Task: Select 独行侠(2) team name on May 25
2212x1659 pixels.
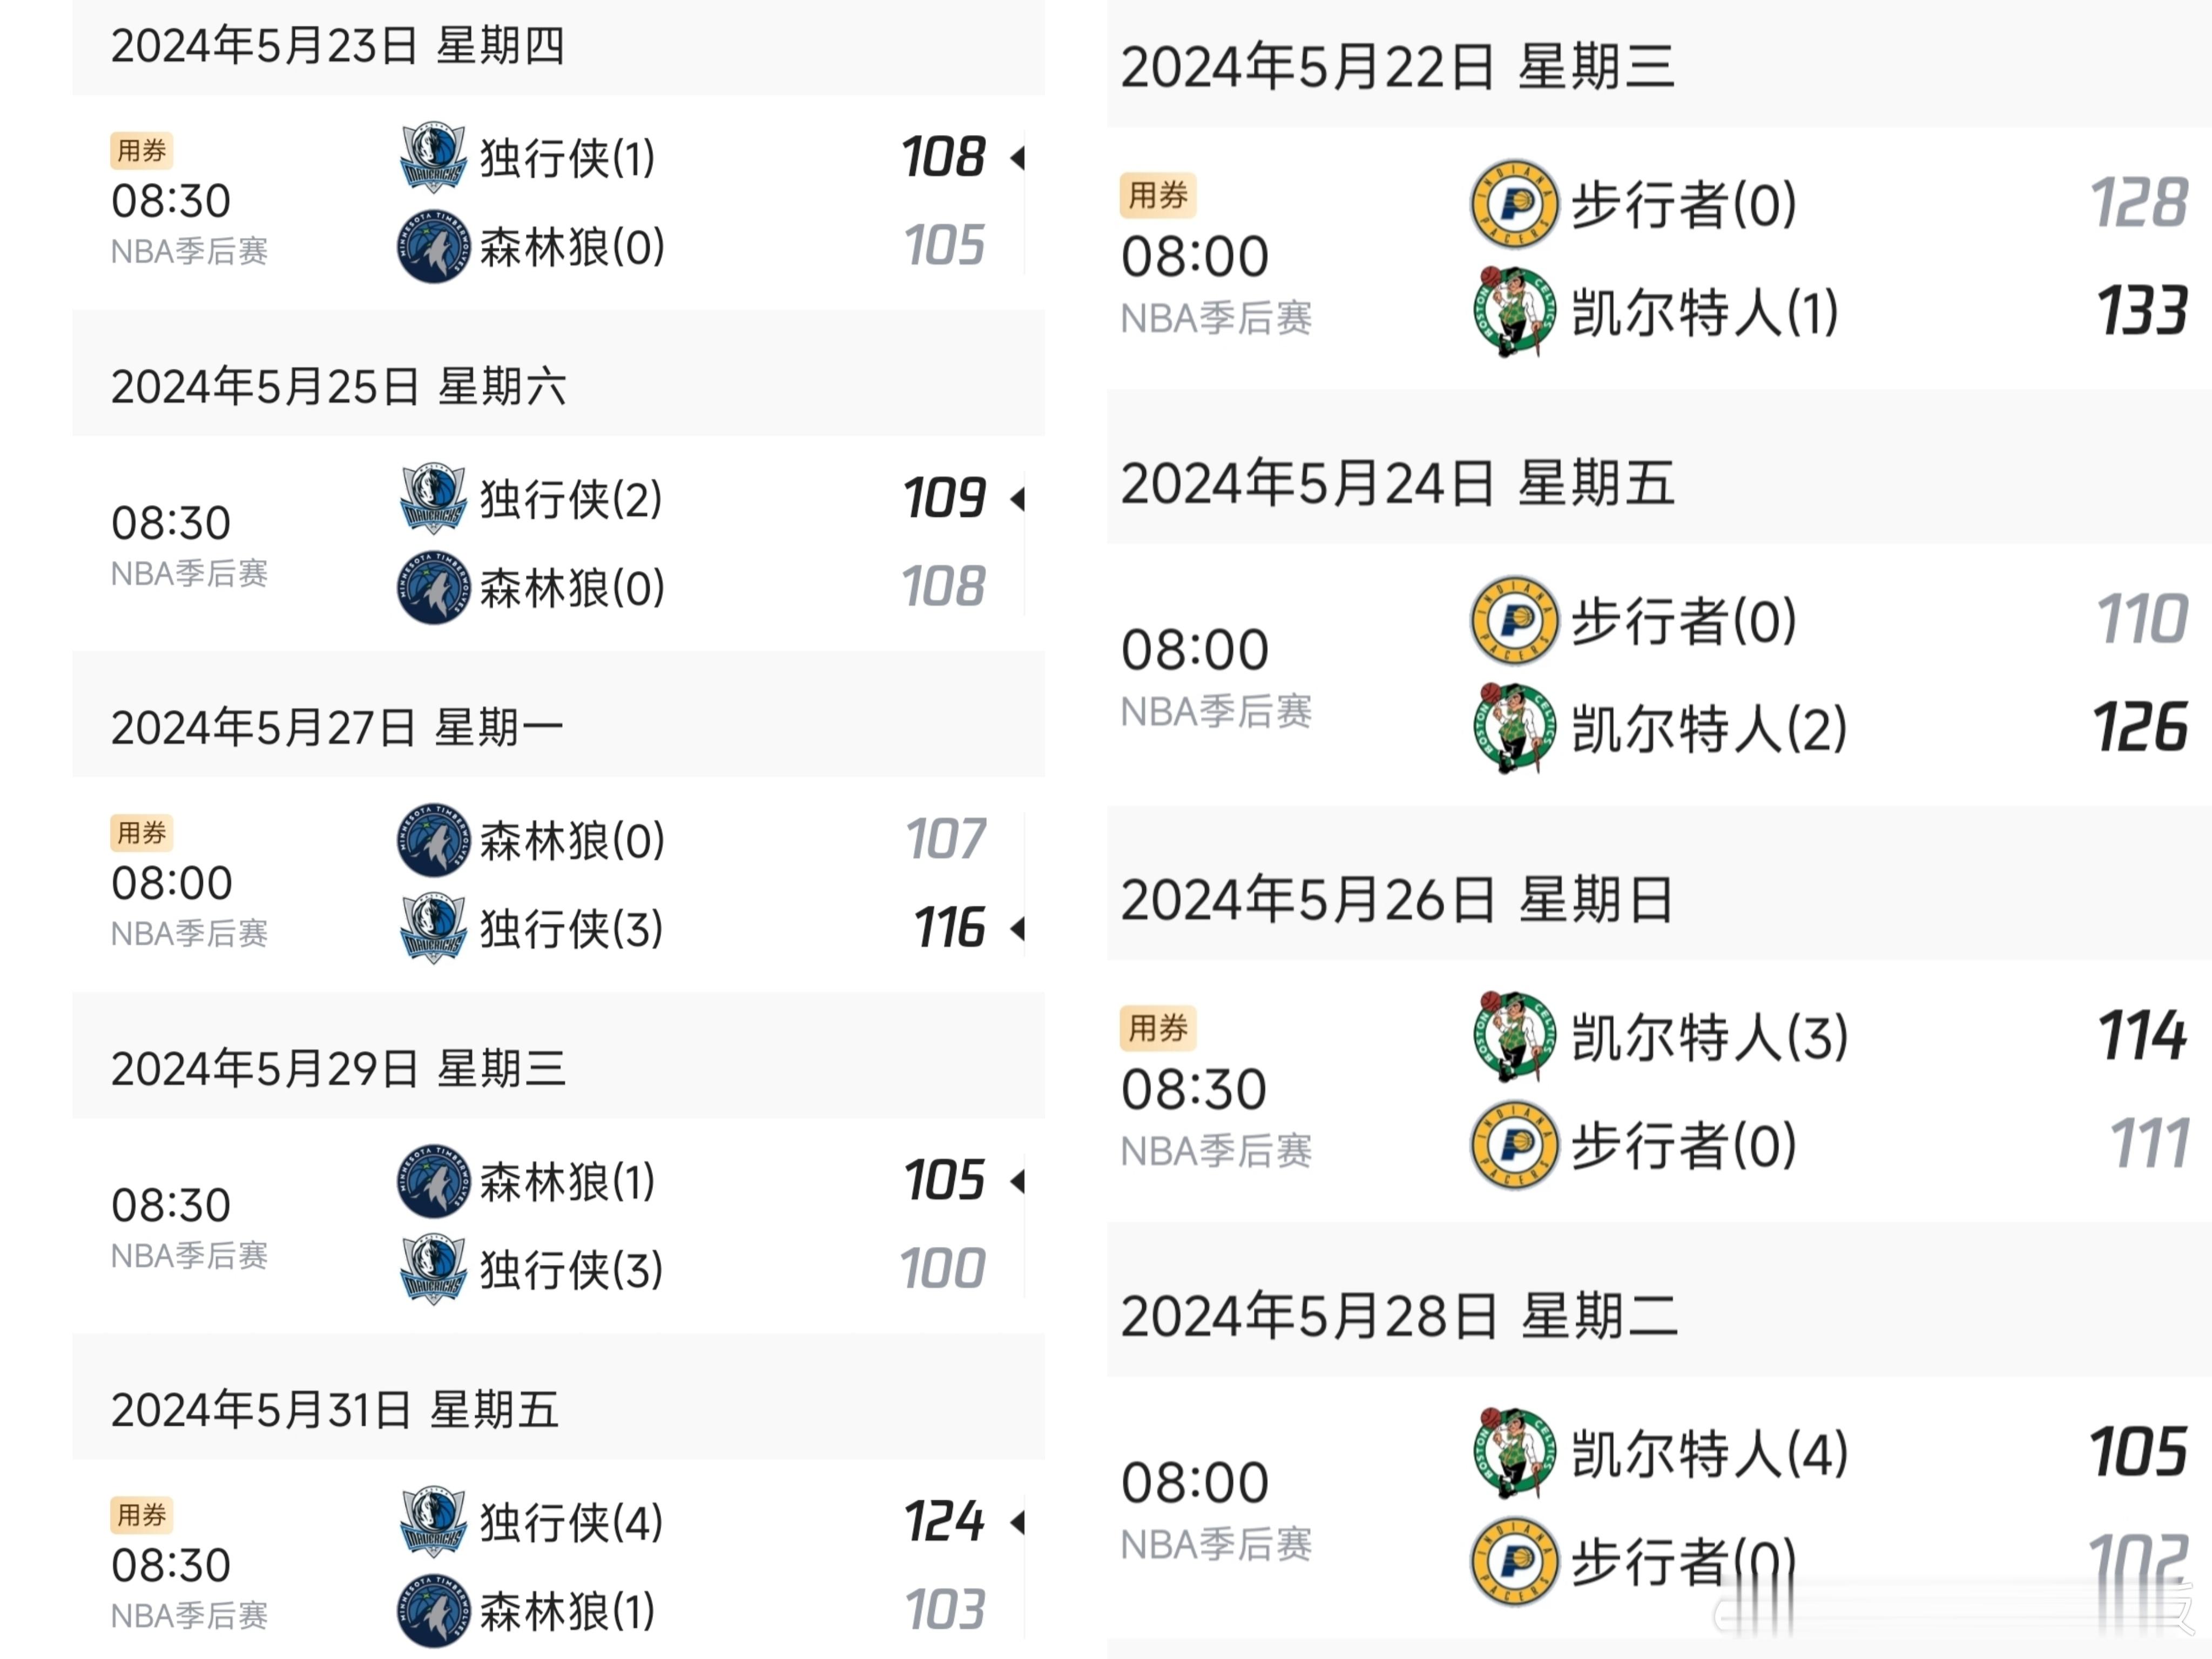Action: click(x=571, y=499)
